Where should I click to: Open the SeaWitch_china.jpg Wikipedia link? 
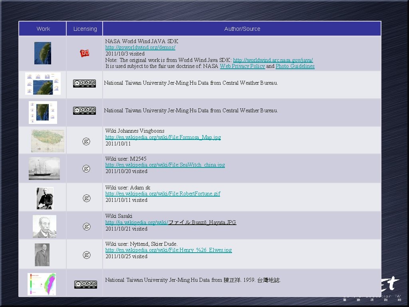click(165, 165)
